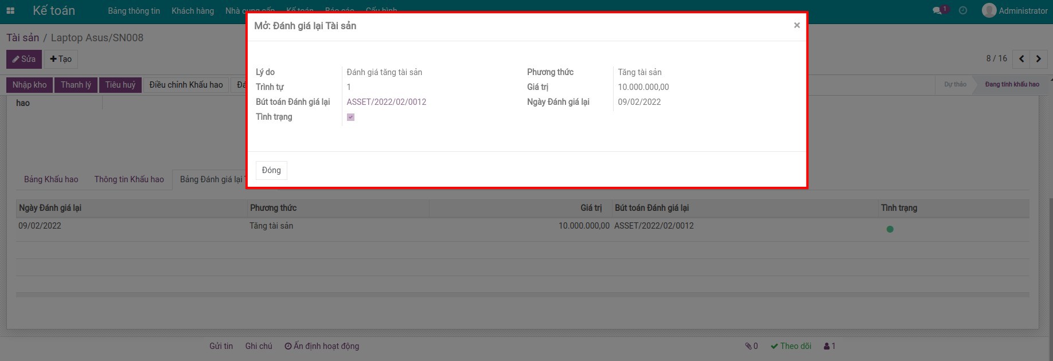Click the Ấn định hoạt động button
This screenshot has width=1053, height=361.
click(322, 346)
